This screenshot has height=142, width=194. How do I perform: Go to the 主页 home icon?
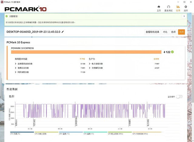coord(159,7)
